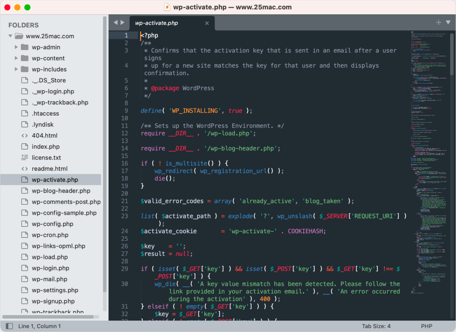456x332 pixels.
Task: Click the file icon beside wp-config.php
Action: point(25,224)
